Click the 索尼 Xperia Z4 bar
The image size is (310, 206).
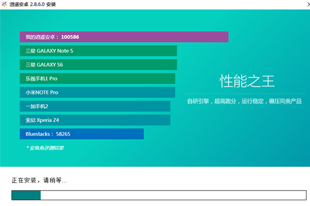(95, 120)
